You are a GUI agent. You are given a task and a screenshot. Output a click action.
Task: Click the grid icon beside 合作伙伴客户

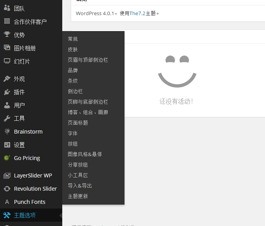7,21
